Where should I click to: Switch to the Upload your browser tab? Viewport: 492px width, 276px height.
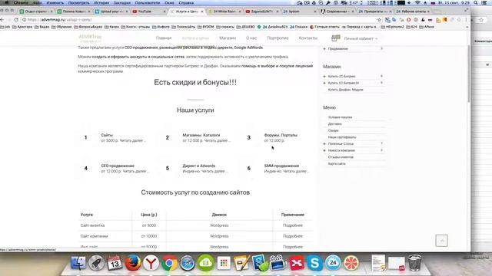click(111, 11)
